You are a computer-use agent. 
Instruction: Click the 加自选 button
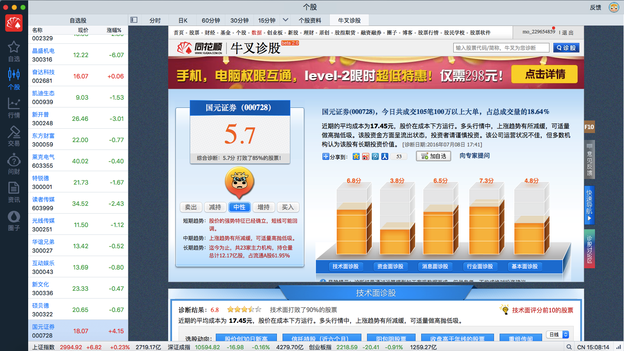click(433, 156)
